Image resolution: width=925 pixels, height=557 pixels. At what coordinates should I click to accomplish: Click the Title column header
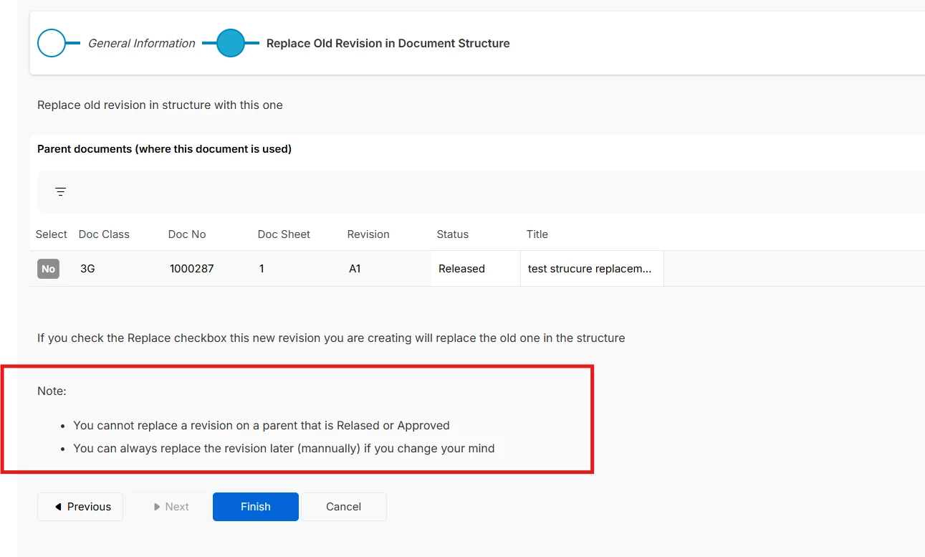[x=537, y=234]
